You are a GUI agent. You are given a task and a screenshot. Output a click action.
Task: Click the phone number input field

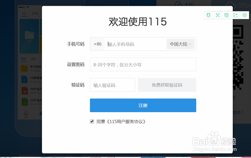(135, 44)
